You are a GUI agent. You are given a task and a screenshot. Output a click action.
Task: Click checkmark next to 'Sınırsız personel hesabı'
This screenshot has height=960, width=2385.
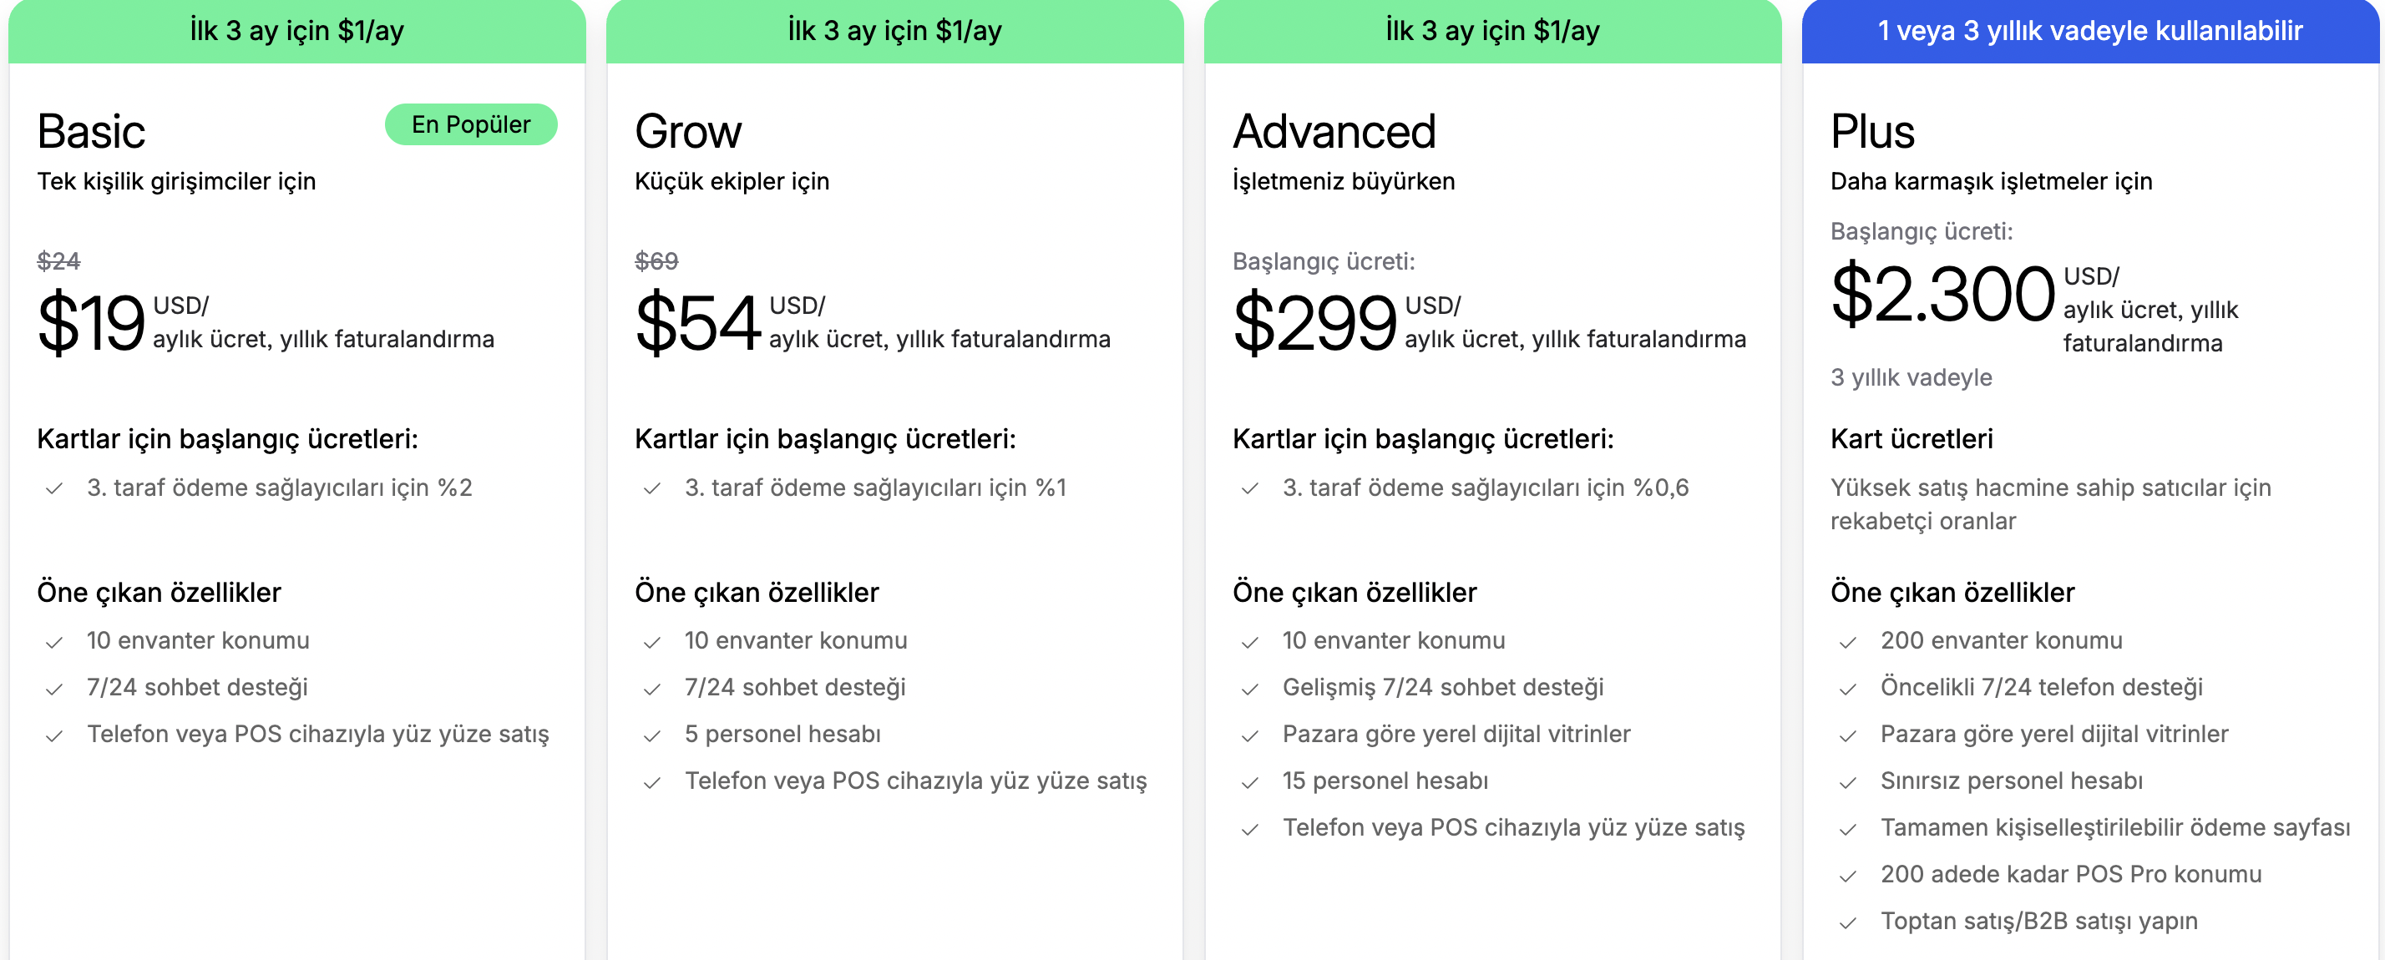point(1848,782)
